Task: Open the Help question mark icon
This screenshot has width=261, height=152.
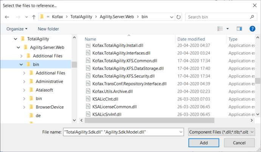Action: [252, 29]
